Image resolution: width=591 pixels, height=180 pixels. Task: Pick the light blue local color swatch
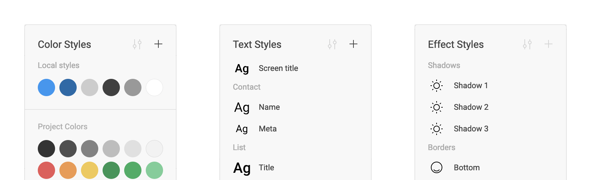tap(46, 87)
